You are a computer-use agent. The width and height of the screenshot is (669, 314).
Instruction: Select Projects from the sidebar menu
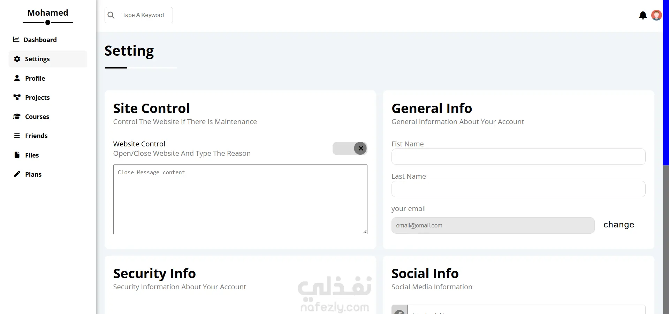(x=37, y=98)
